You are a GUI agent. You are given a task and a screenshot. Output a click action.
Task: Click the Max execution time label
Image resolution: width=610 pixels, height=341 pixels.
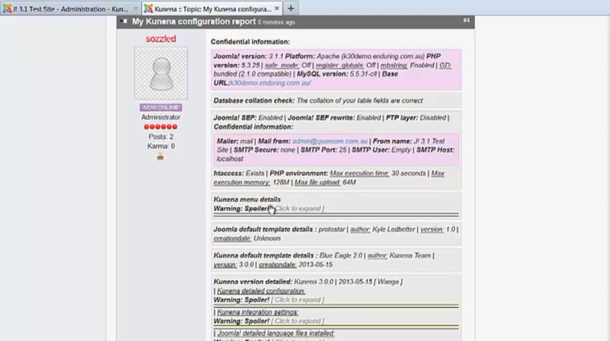(x=360, y=173)
